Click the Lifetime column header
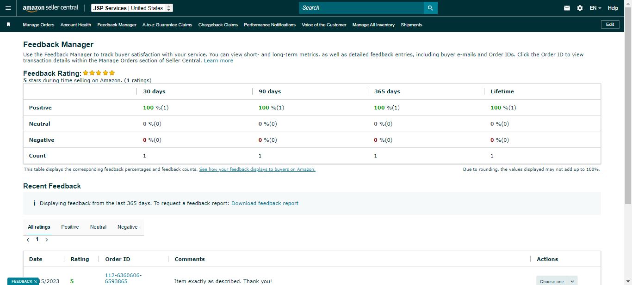Viewport: 632px width, 285px height. (502, 91)
